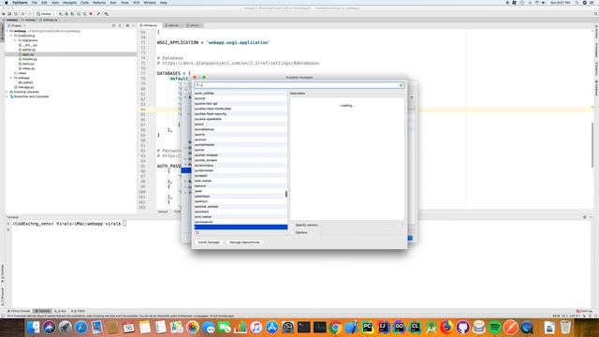Click the wrench Settings toolbar icon

[98, 14]
